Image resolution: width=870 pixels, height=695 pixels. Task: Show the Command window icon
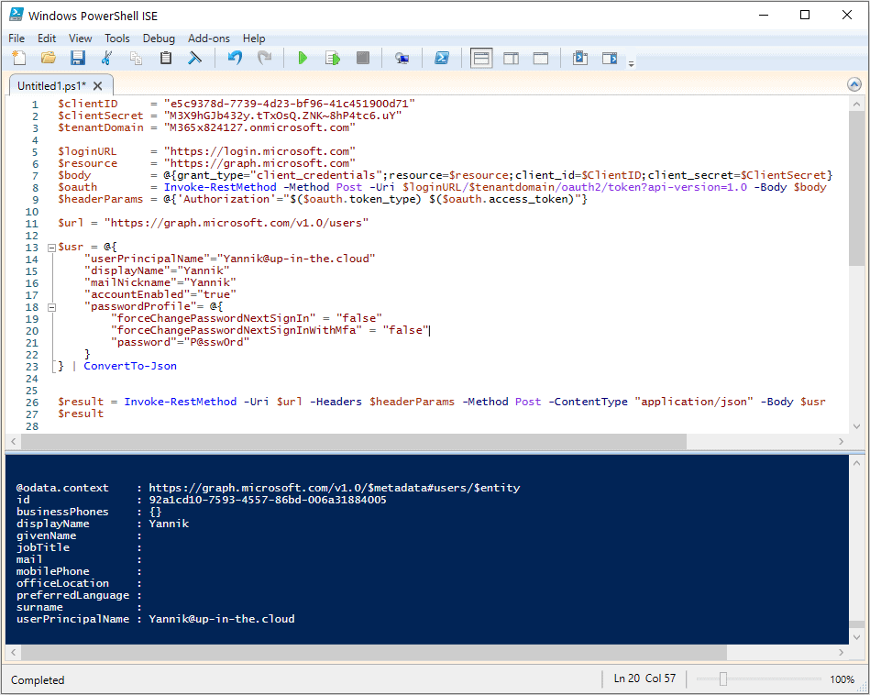(x=579, y=58)
